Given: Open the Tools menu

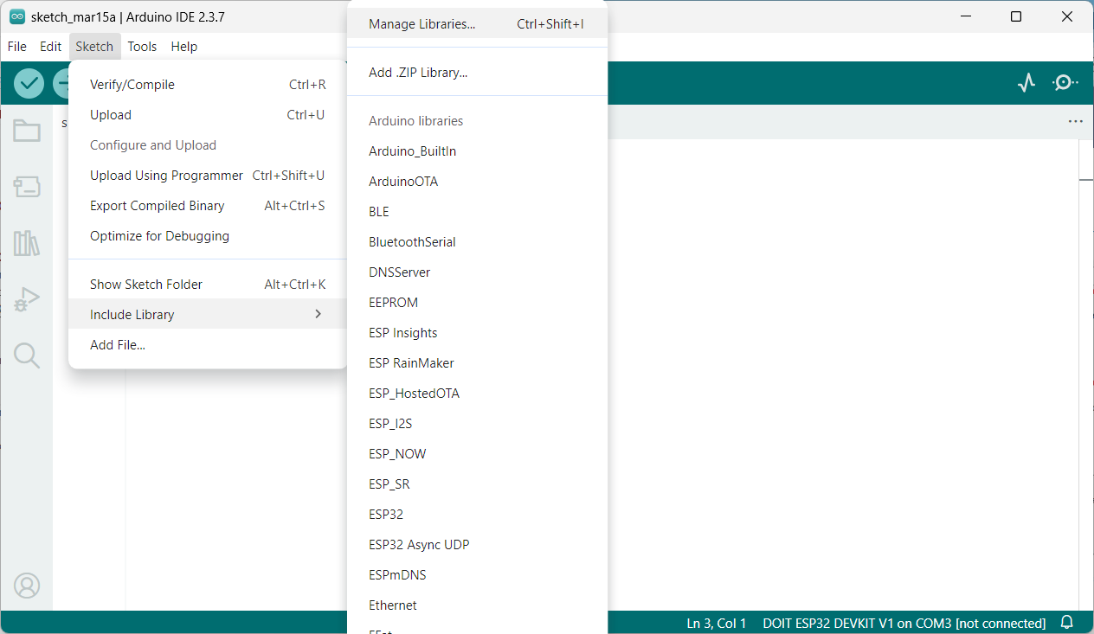Looking at the screenshot, I should click(142, 47).
